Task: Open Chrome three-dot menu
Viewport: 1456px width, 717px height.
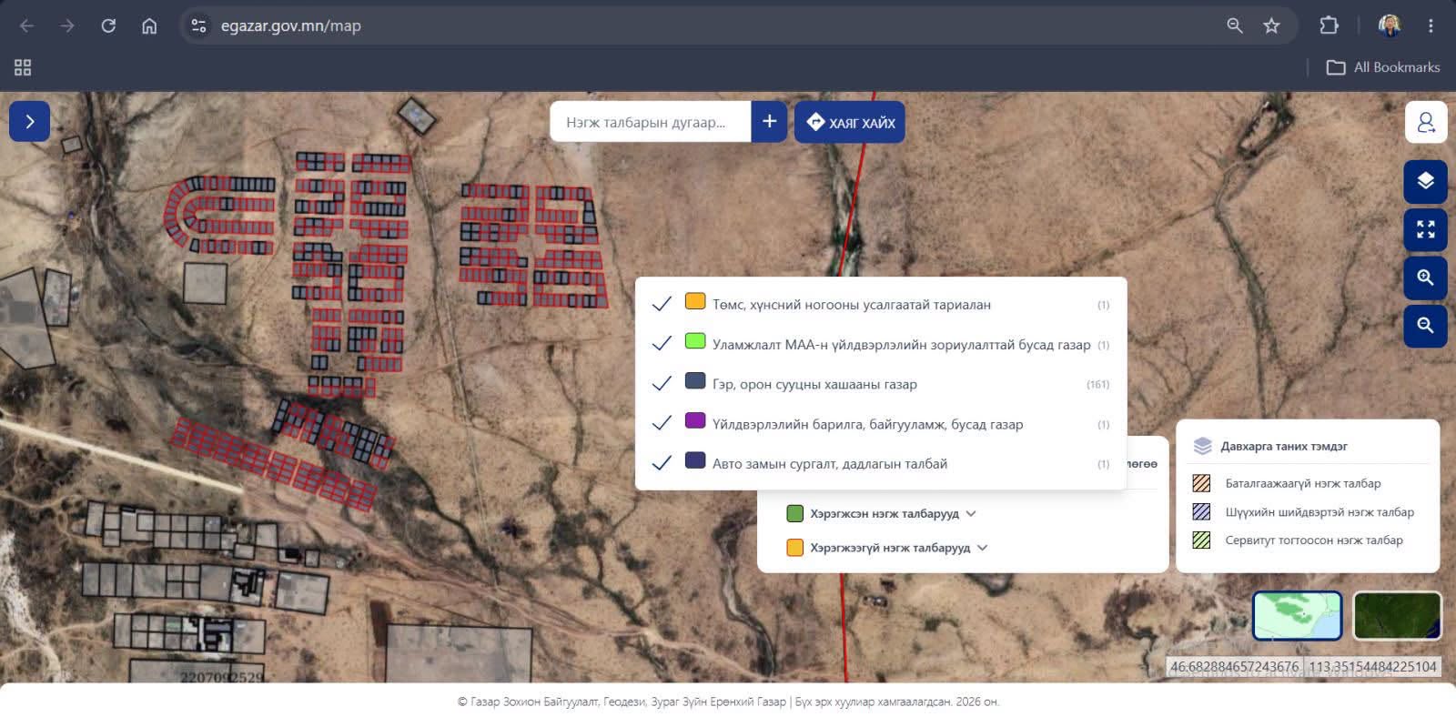Action: click(x=1431, y=25)
